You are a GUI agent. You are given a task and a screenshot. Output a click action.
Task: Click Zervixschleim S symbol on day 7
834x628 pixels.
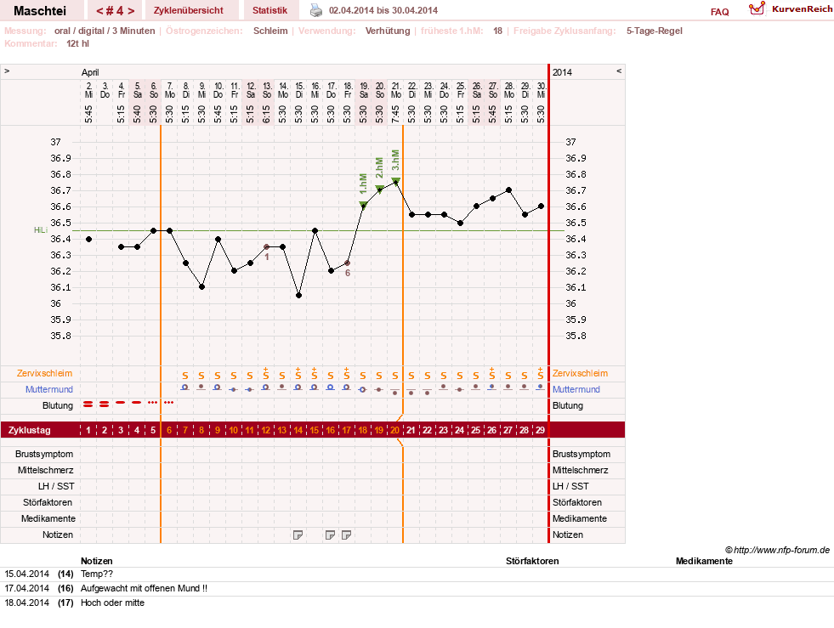(x=185, y=376)
